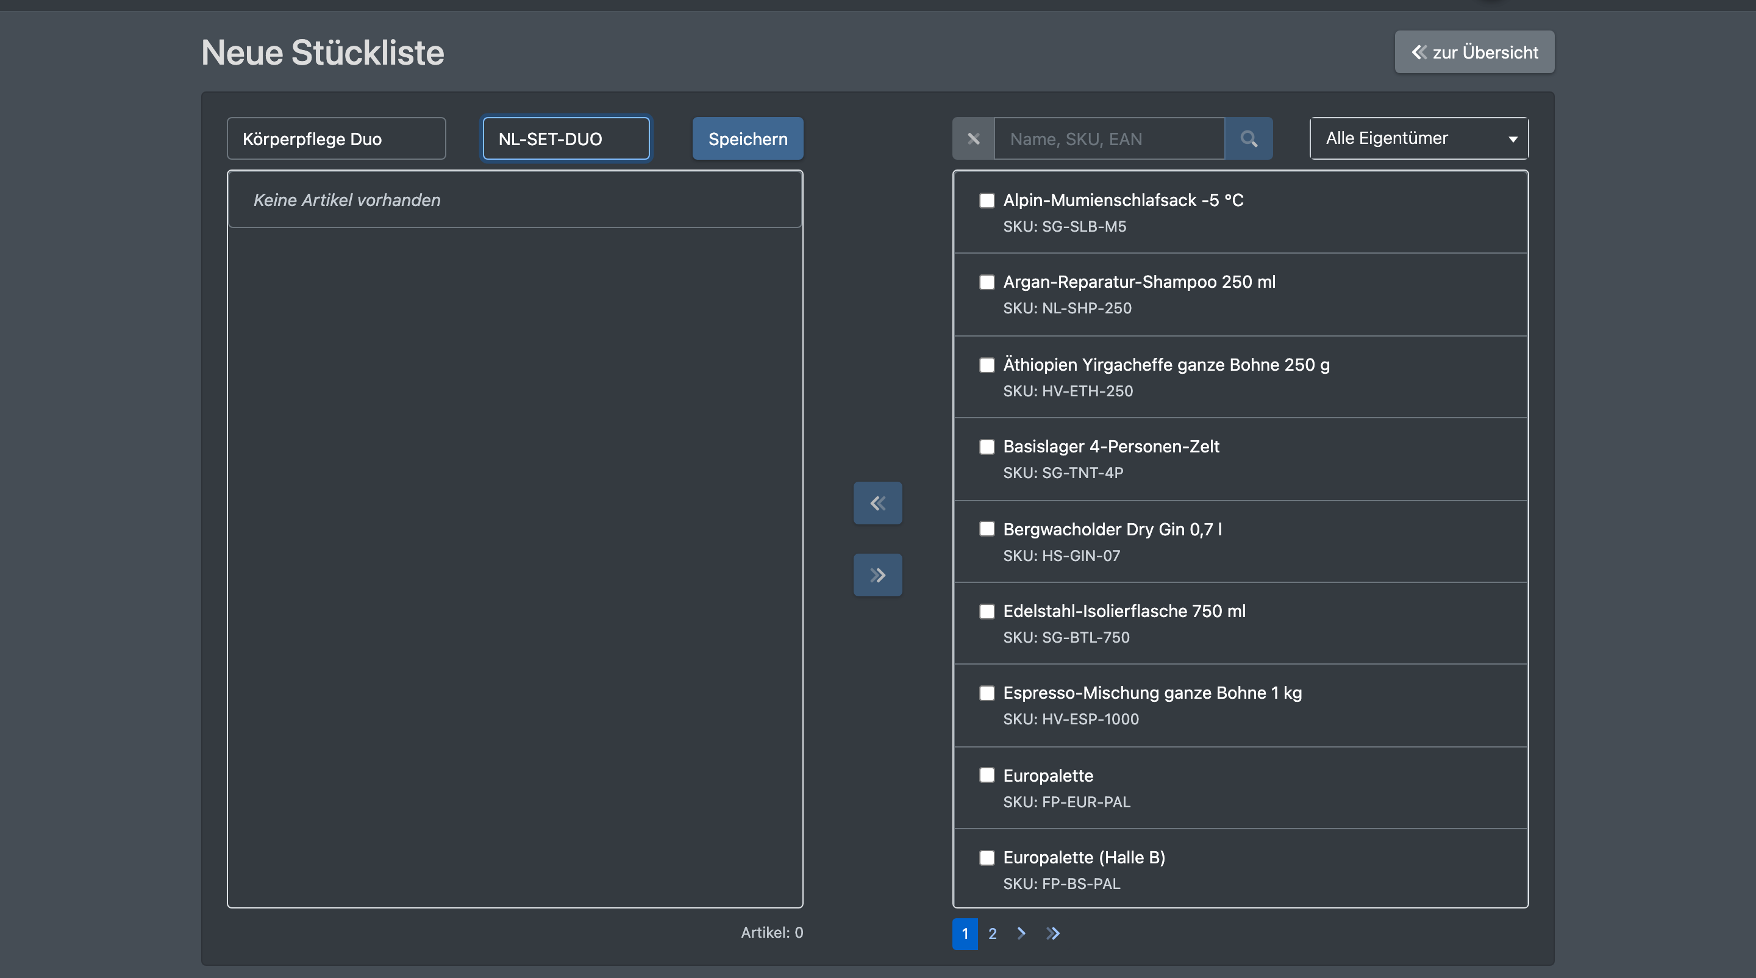
Task: Click SKU: SG-TNT-4P text
Action: coord(1063,473)
